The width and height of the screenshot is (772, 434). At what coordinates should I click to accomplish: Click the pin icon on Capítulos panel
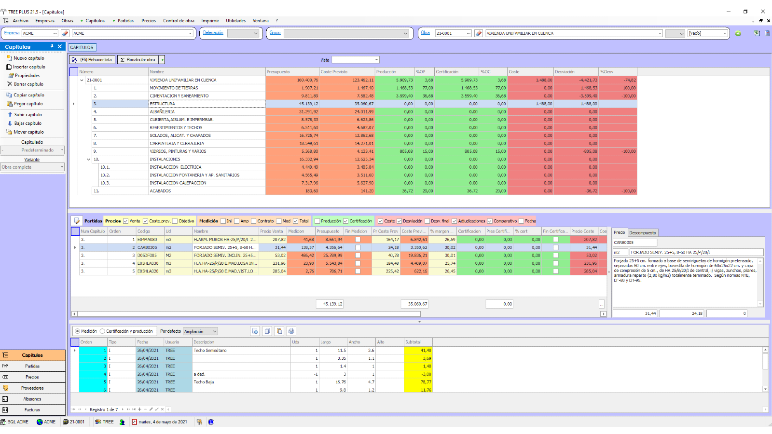coord(52,46)
